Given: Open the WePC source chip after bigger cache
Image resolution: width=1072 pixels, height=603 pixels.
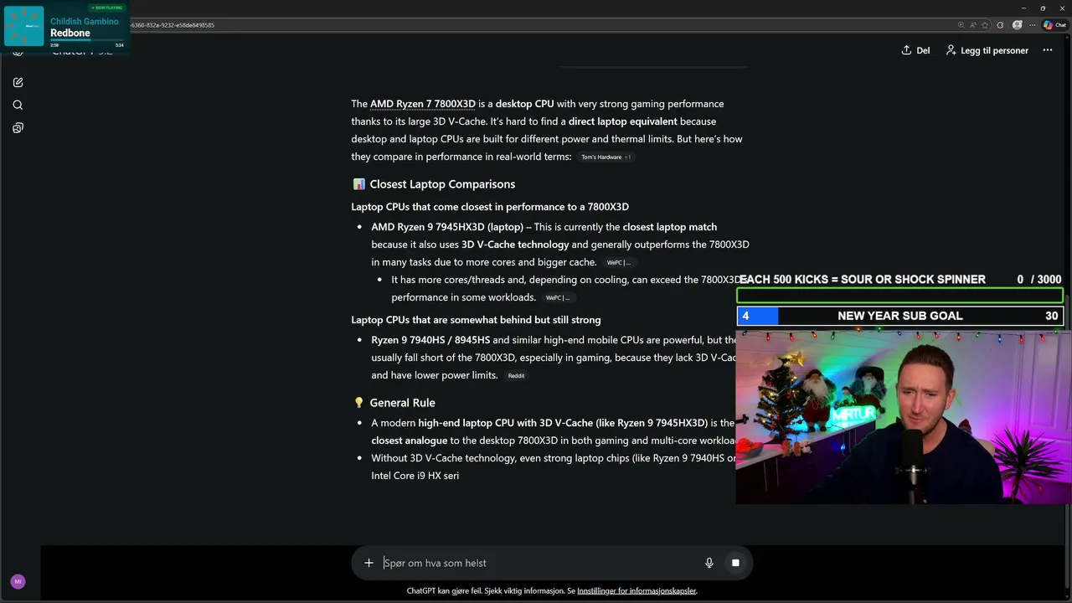Looking at the screenshot, I should click(618, 263).
